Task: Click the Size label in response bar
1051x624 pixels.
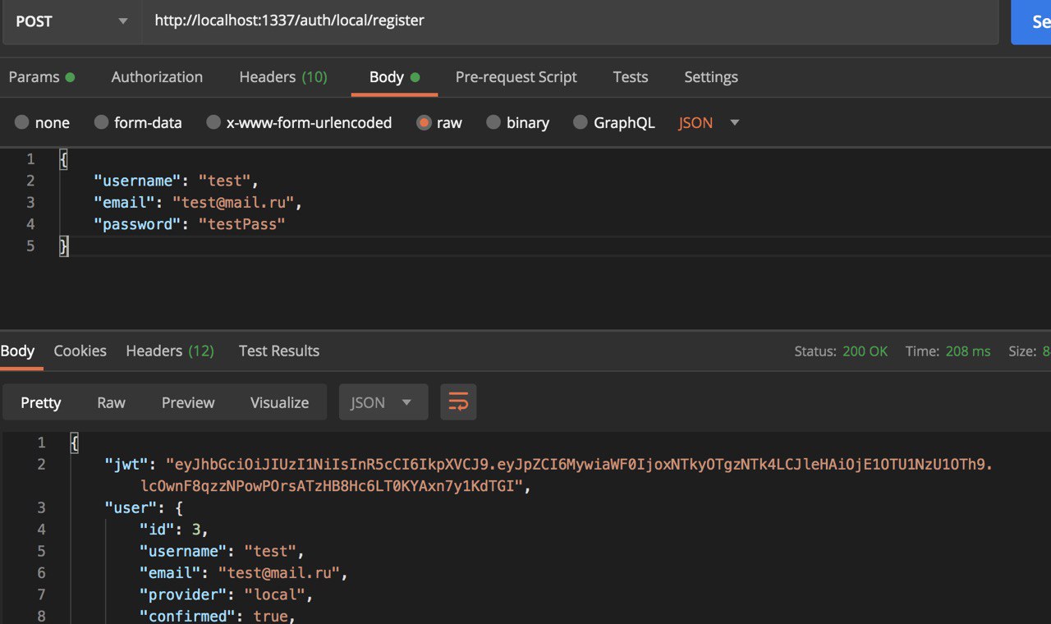Action: point(1023,351)
